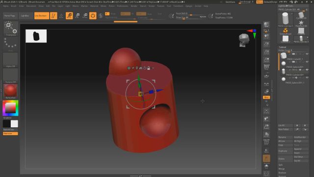Click the Zoom canvas icon
Image resolution: width=314 pixels, height=177 pixels.
coord(266,44)
